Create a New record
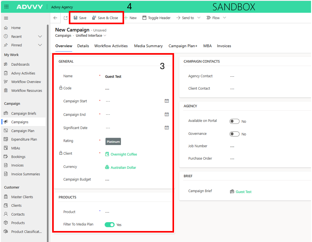312x242 pixels. (130, 18)
